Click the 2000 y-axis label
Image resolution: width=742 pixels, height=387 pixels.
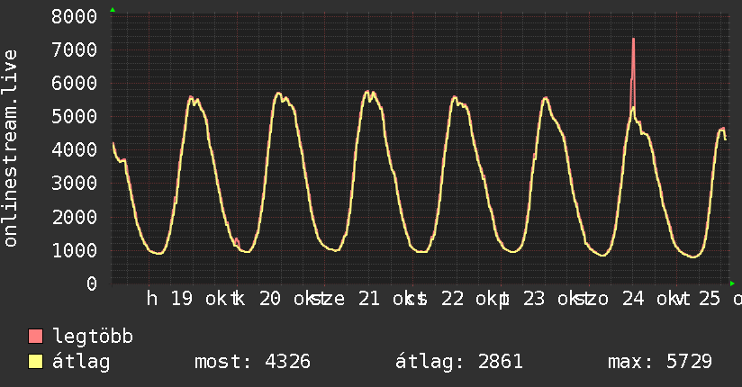[x=75, y=217]
